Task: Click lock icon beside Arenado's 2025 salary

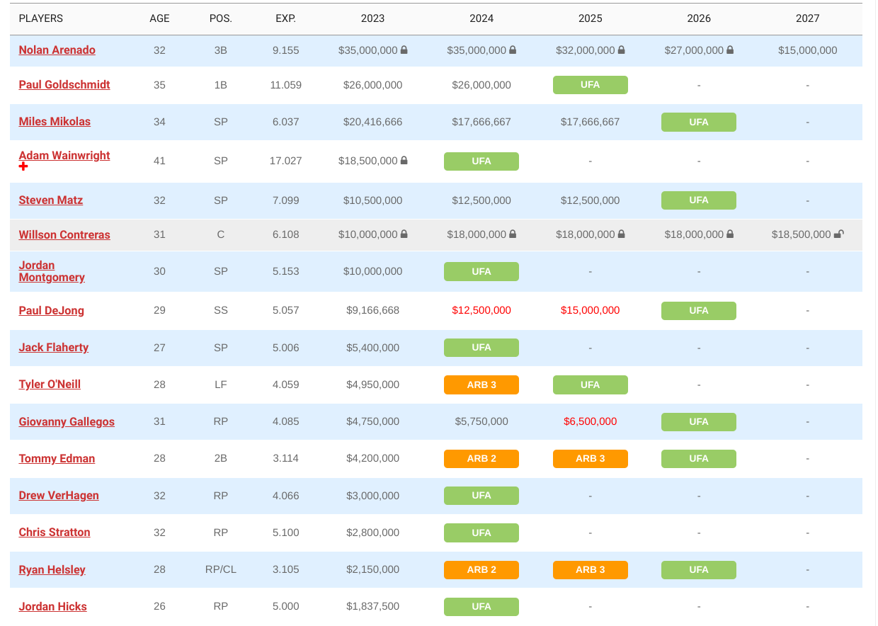Action: point(622,50)
